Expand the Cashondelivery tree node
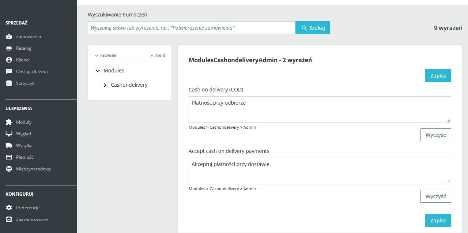468x233 pixels. point(105,85)
